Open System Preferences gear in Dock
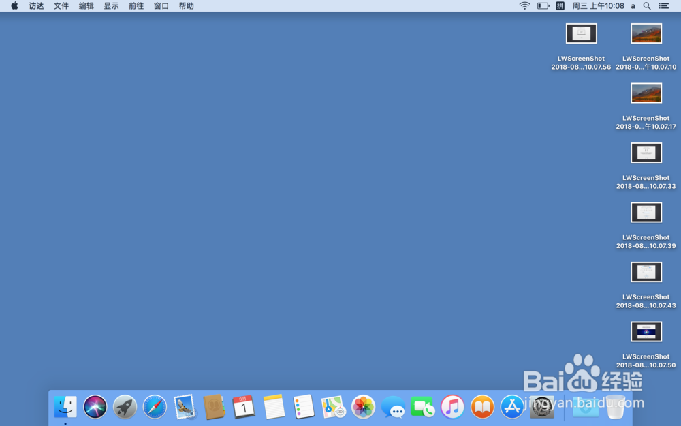Viewport: 681px width, 426px height. 542,408
